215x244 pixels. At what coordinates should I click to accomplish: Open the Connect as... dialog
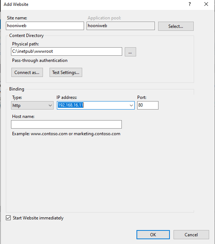tap(27, 73)
